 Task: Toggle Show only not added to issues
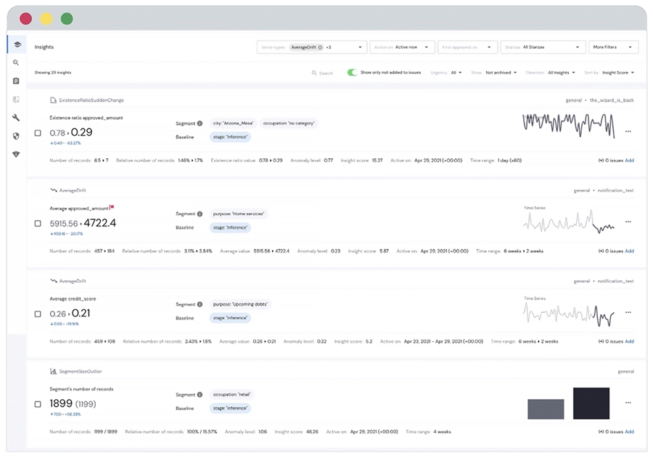353,72
